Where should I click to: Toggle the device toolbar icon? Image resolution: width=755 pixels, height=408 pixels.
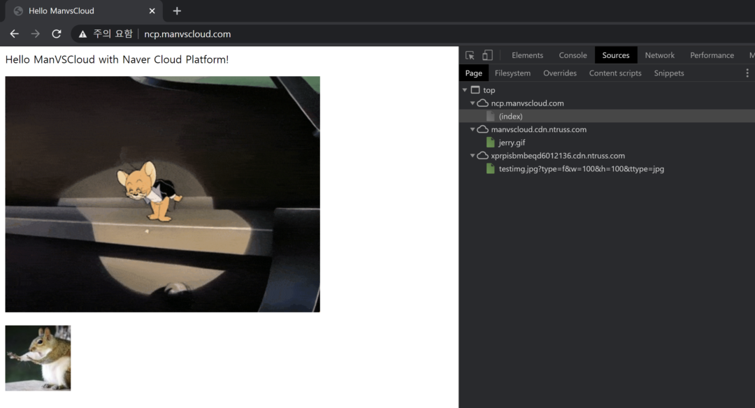click(x=487, y=55)
